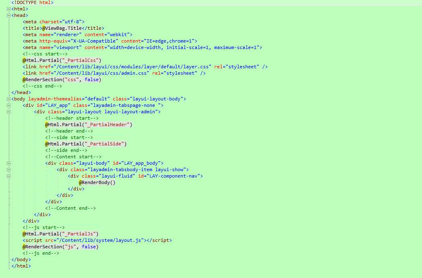
Task: Click the <!--css end--> comment
Action: [42, 86]
